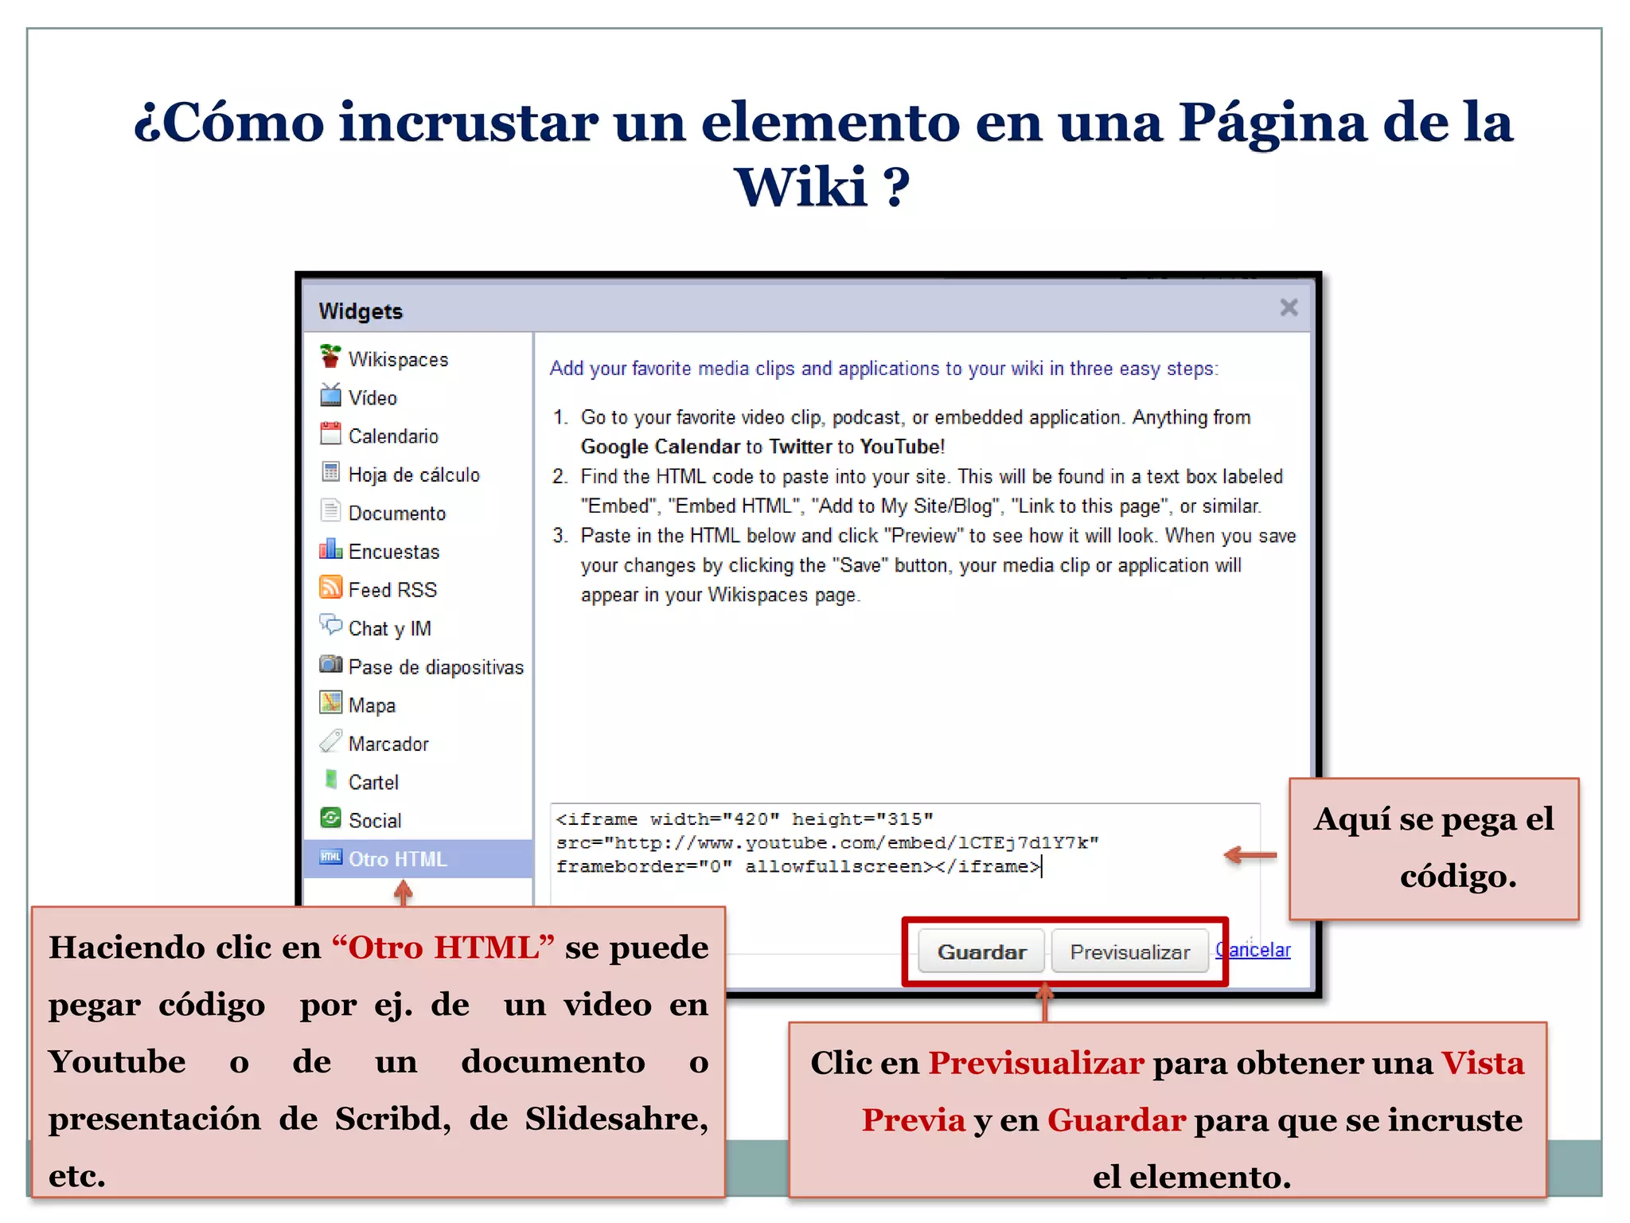Click the Widgets dialog title
Screen dimensions: 1630x1223
click(361, 311)
